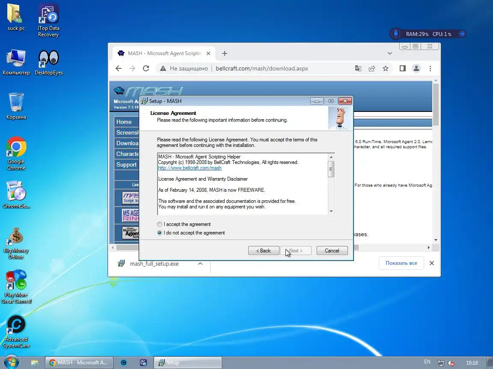The width and height of the screenshot is (493, 369).
Task: Click the Chrome forward arrow
Action: 132,68
